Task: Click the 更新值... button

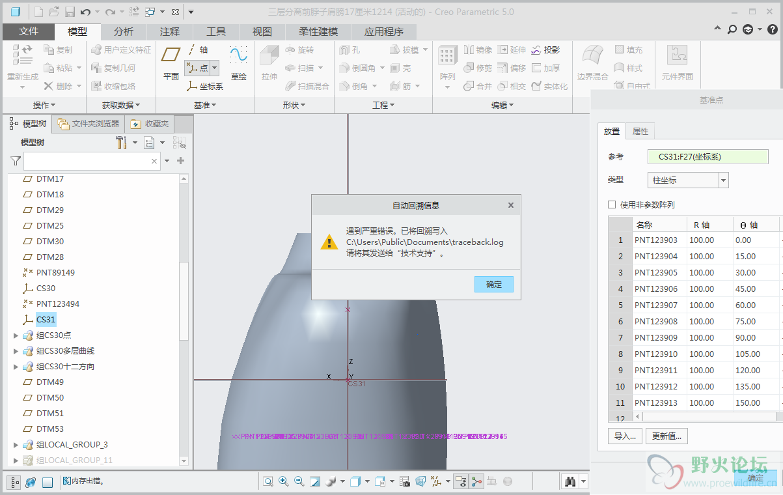Action: (x=667, y=436)
